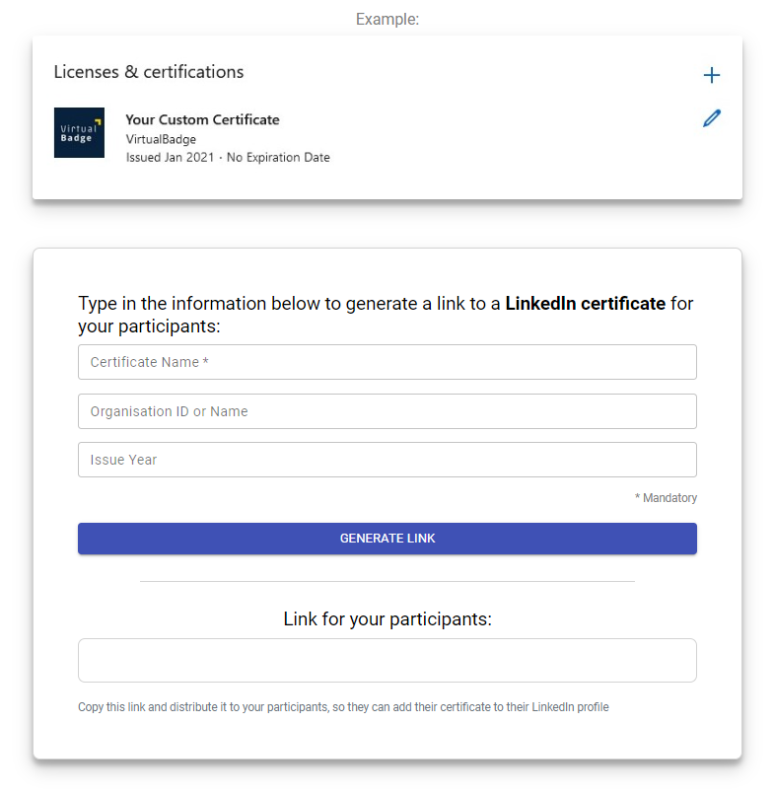Focus the Certificate Name input field

pyautogui.click(x=387, y=362)
